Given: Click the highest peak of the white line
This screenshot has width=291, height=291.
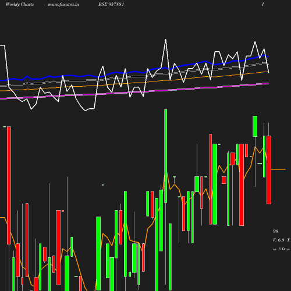Looking at the screenshot, I should 165,40.
